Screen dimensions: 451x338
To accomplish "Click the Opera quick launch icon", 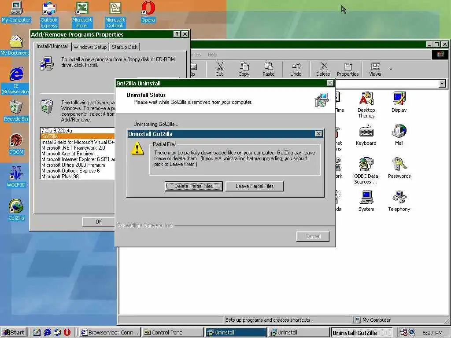I will (x=67, y=333).
